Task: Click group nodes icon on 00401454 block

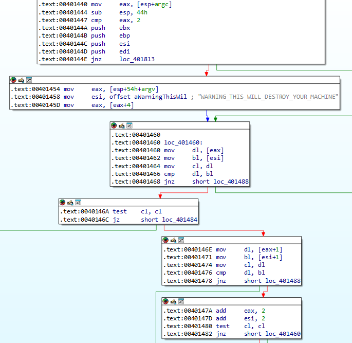Action: (x=29, y=80)
